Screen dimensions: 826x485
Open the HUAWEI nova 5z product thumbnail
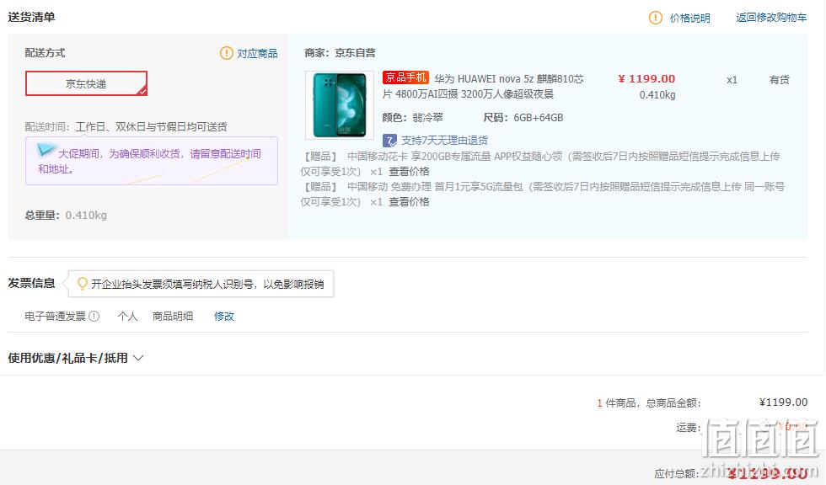(340, 105)
